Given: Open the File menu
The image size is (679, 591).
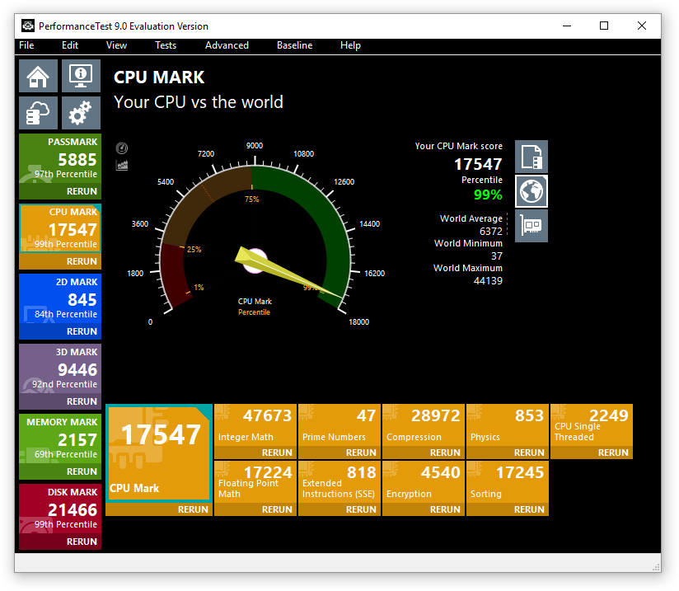Looking at the screenshot, I should 26,45.
